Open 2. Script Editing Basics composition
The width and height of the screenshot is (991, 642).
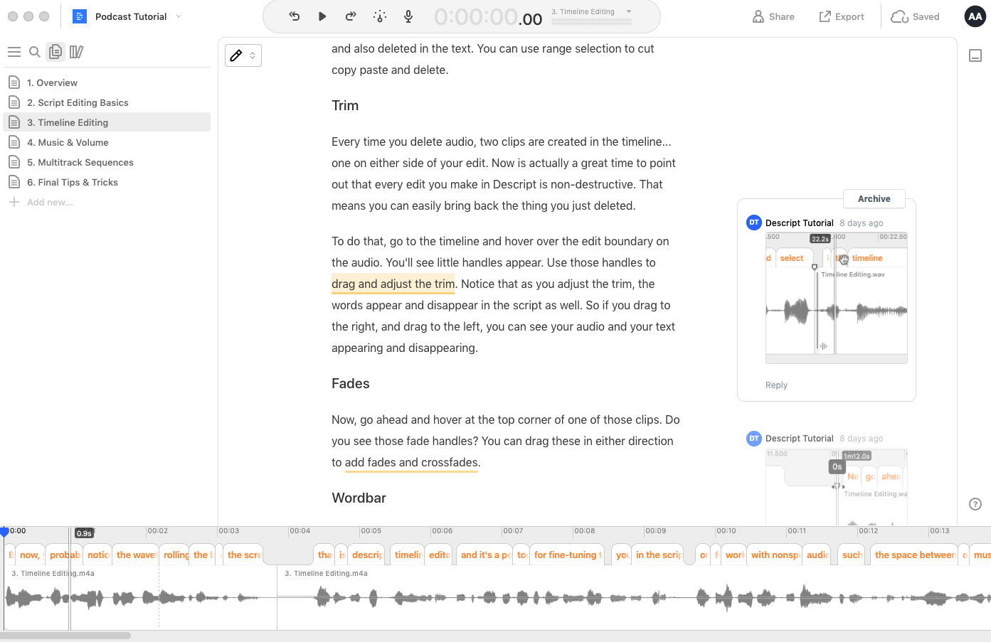(107, 102)
